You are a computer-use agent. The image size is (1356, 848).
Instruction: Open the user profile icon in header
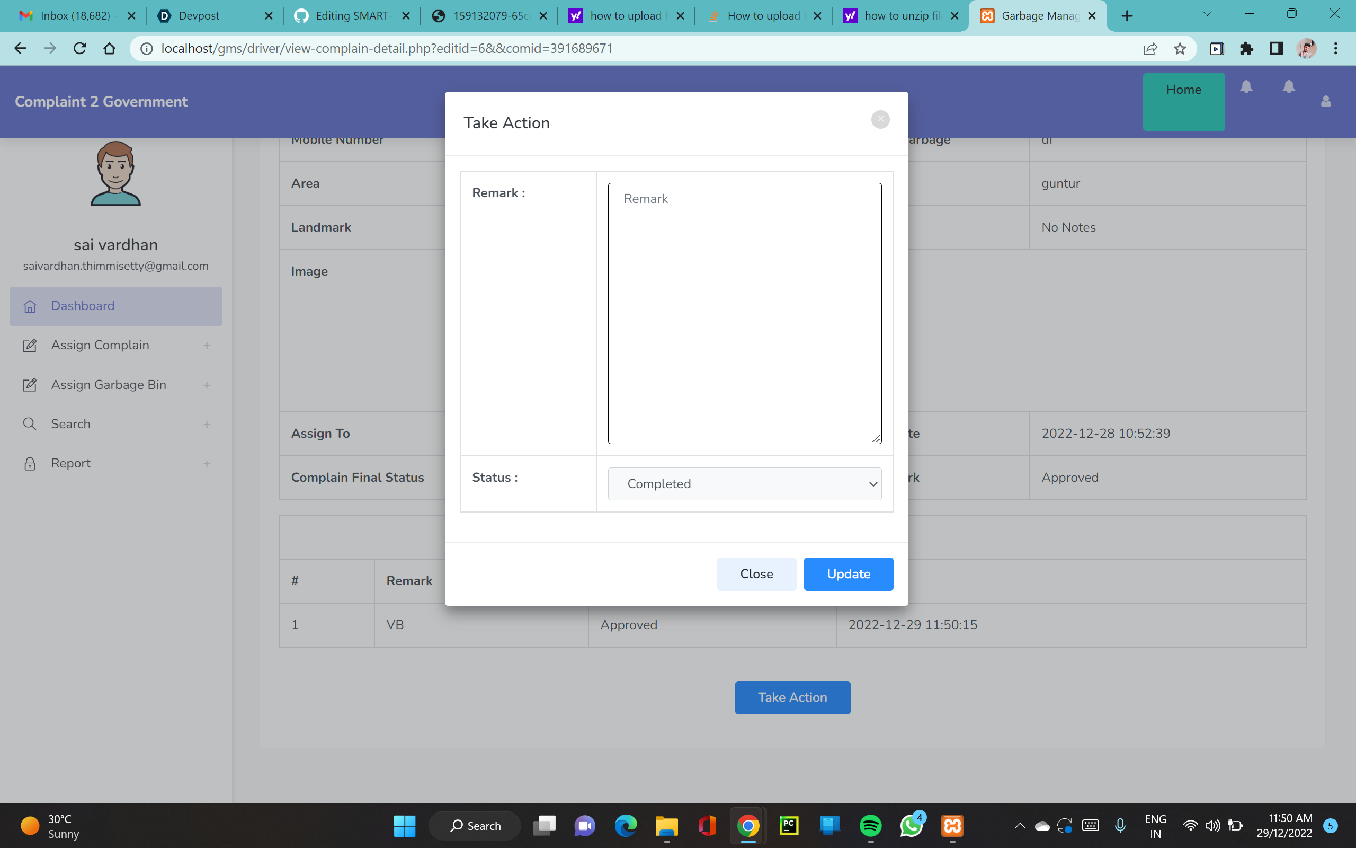1326,102
